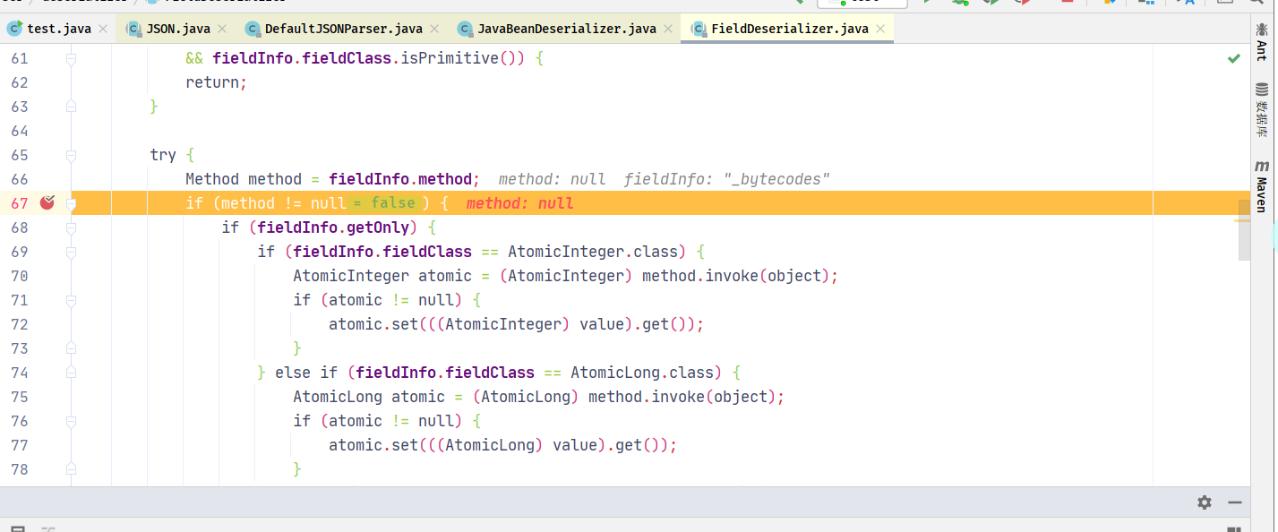Viewport: 1278px width, 532px height.
Task: Toggle the fold marker at line 78
Action: pos(71,469)
